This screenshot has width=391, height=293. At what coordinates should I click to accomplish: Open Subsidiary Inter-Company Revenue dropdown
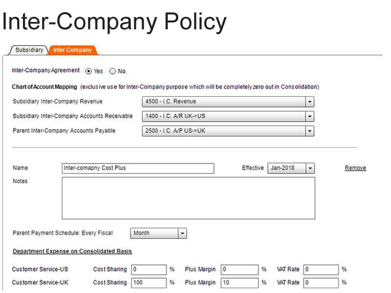click(309, 102)
